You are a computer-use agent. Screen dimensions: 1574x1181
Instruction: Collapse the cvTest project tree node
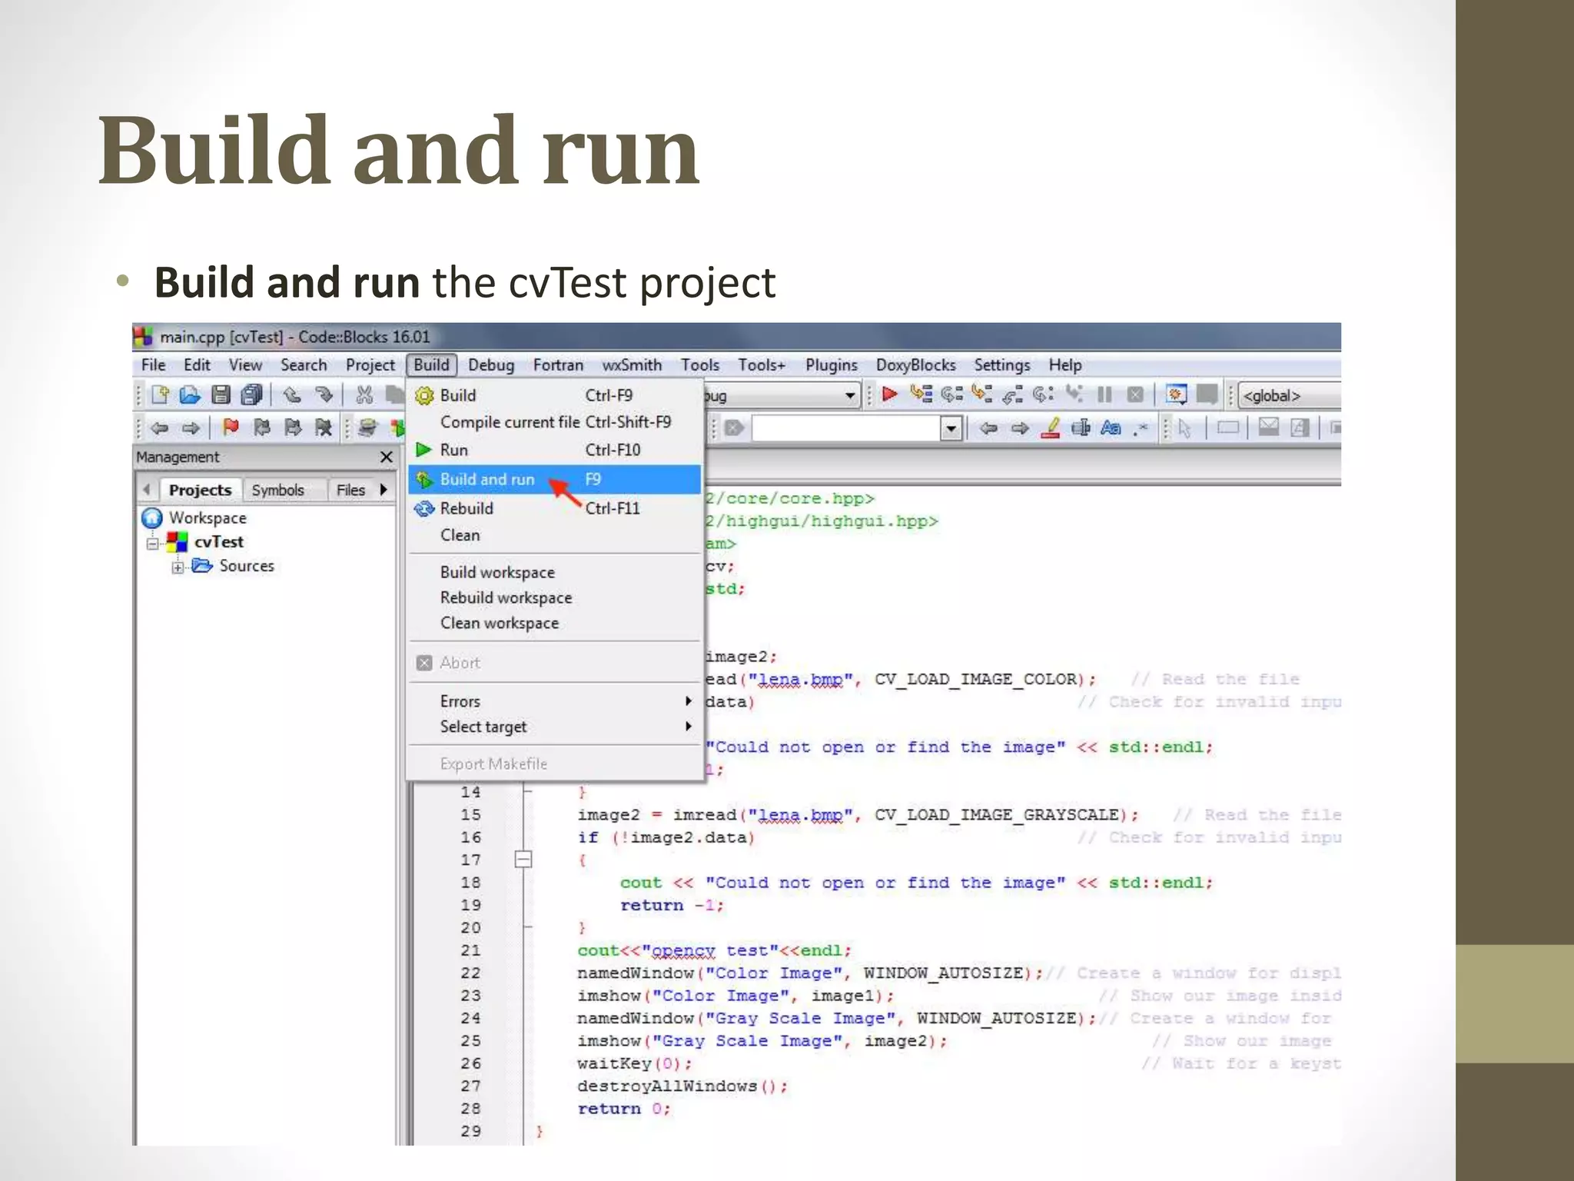(152, 543)
